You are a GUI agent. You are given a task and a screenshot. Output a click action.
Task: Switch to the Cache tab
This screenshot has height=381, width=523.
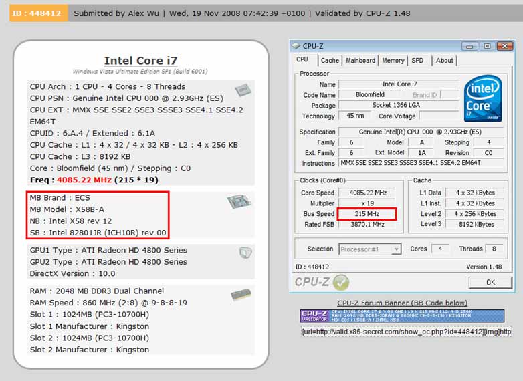330,61
